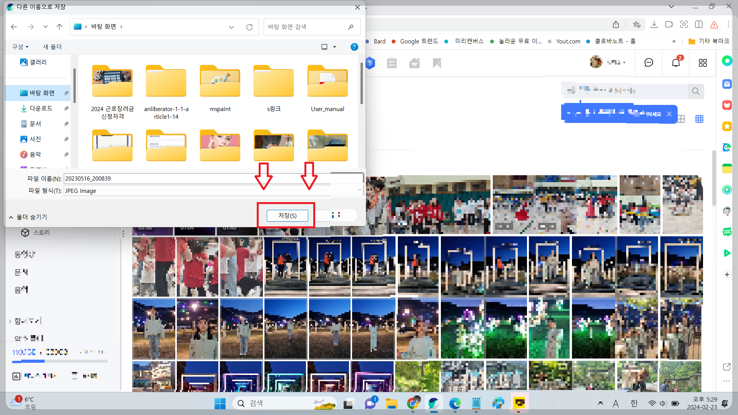Click the notification bell icon

676,63
